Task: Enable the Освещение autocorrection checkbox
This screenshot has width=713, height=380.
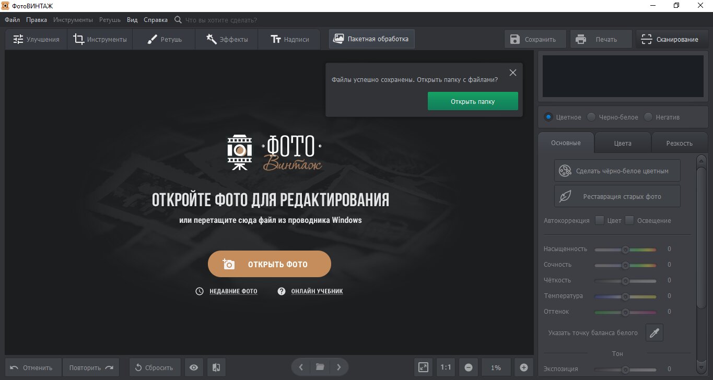Action: pos(629,220)
